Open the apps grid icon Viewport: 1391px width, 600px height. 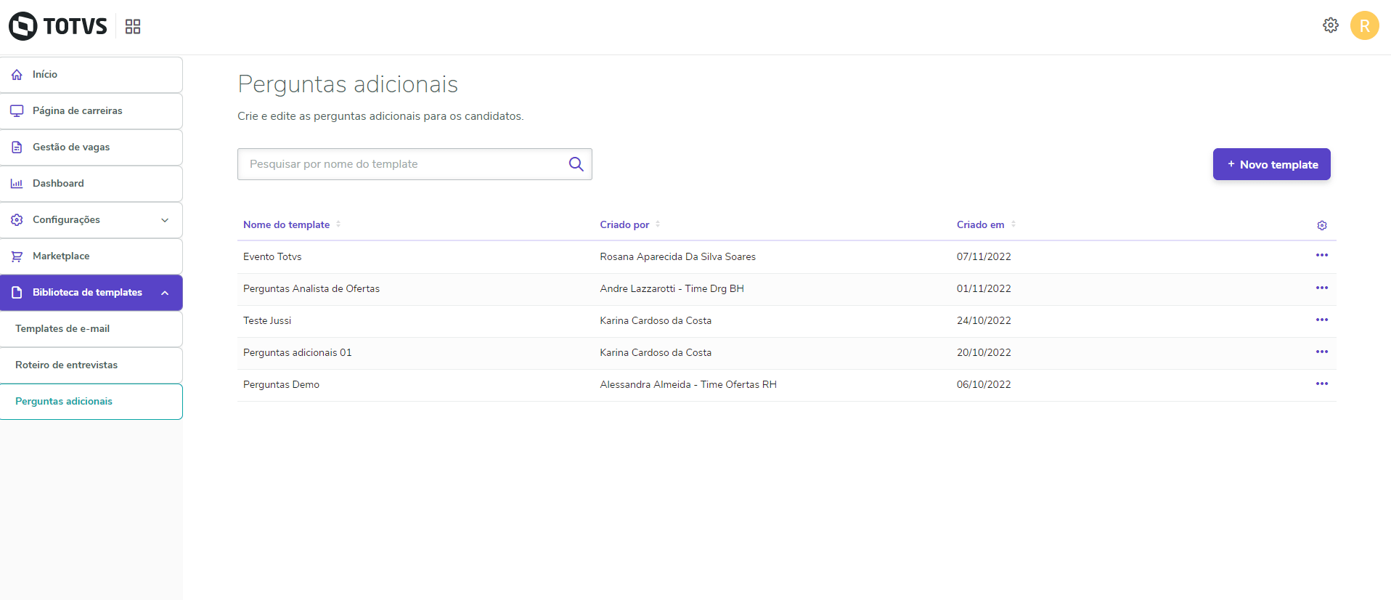133,27
